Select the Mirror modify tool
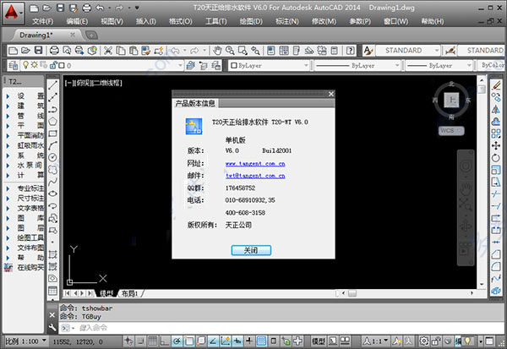The width and height of the screenshot is (507, 349). 496,109
